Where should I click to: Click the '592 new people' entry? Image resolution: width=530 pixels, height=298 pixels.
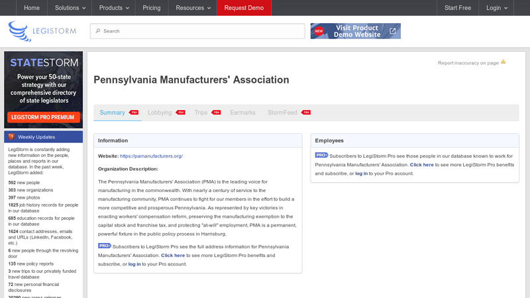point(24,183)
